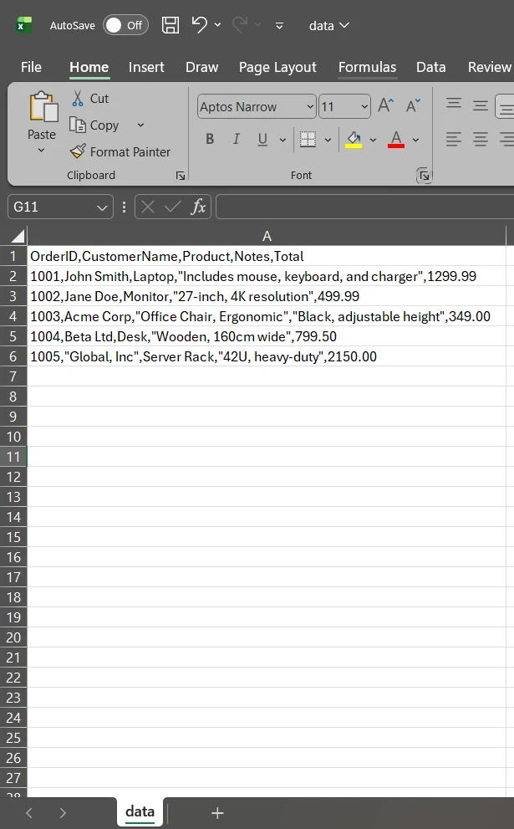The width and height of the screenshot is (514, 829).
Task: Click the Borders grid icon
Action: coord(308,139)
